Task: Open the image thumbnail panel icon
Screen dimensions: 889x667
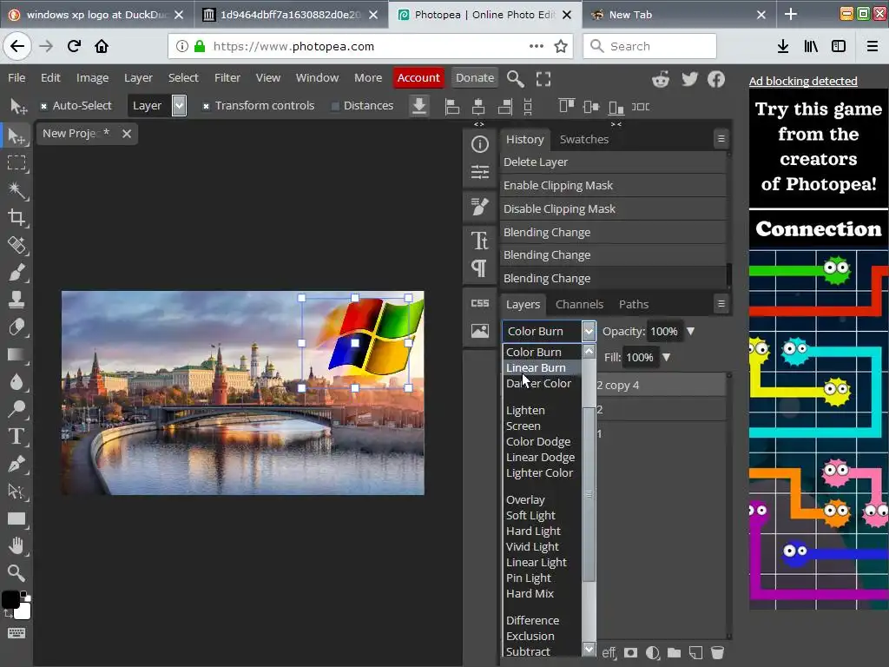Action: (479, 331)
